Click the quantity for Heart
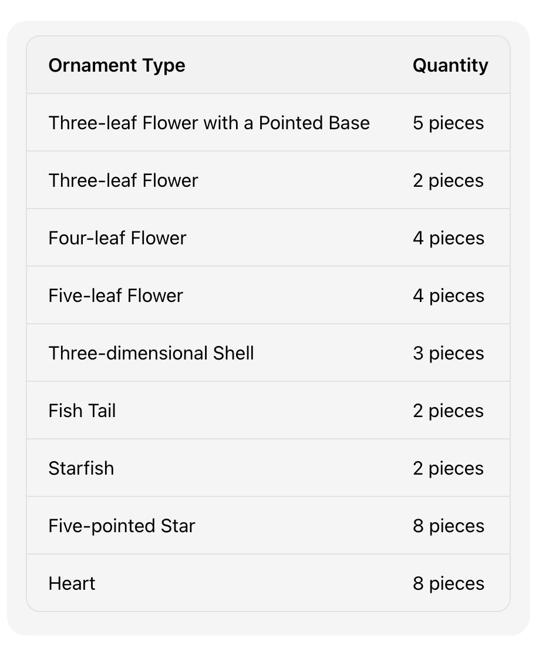Image resolution: width=539 pixels, height=645 pixels. pyautogui.click(x=448, y=583)
